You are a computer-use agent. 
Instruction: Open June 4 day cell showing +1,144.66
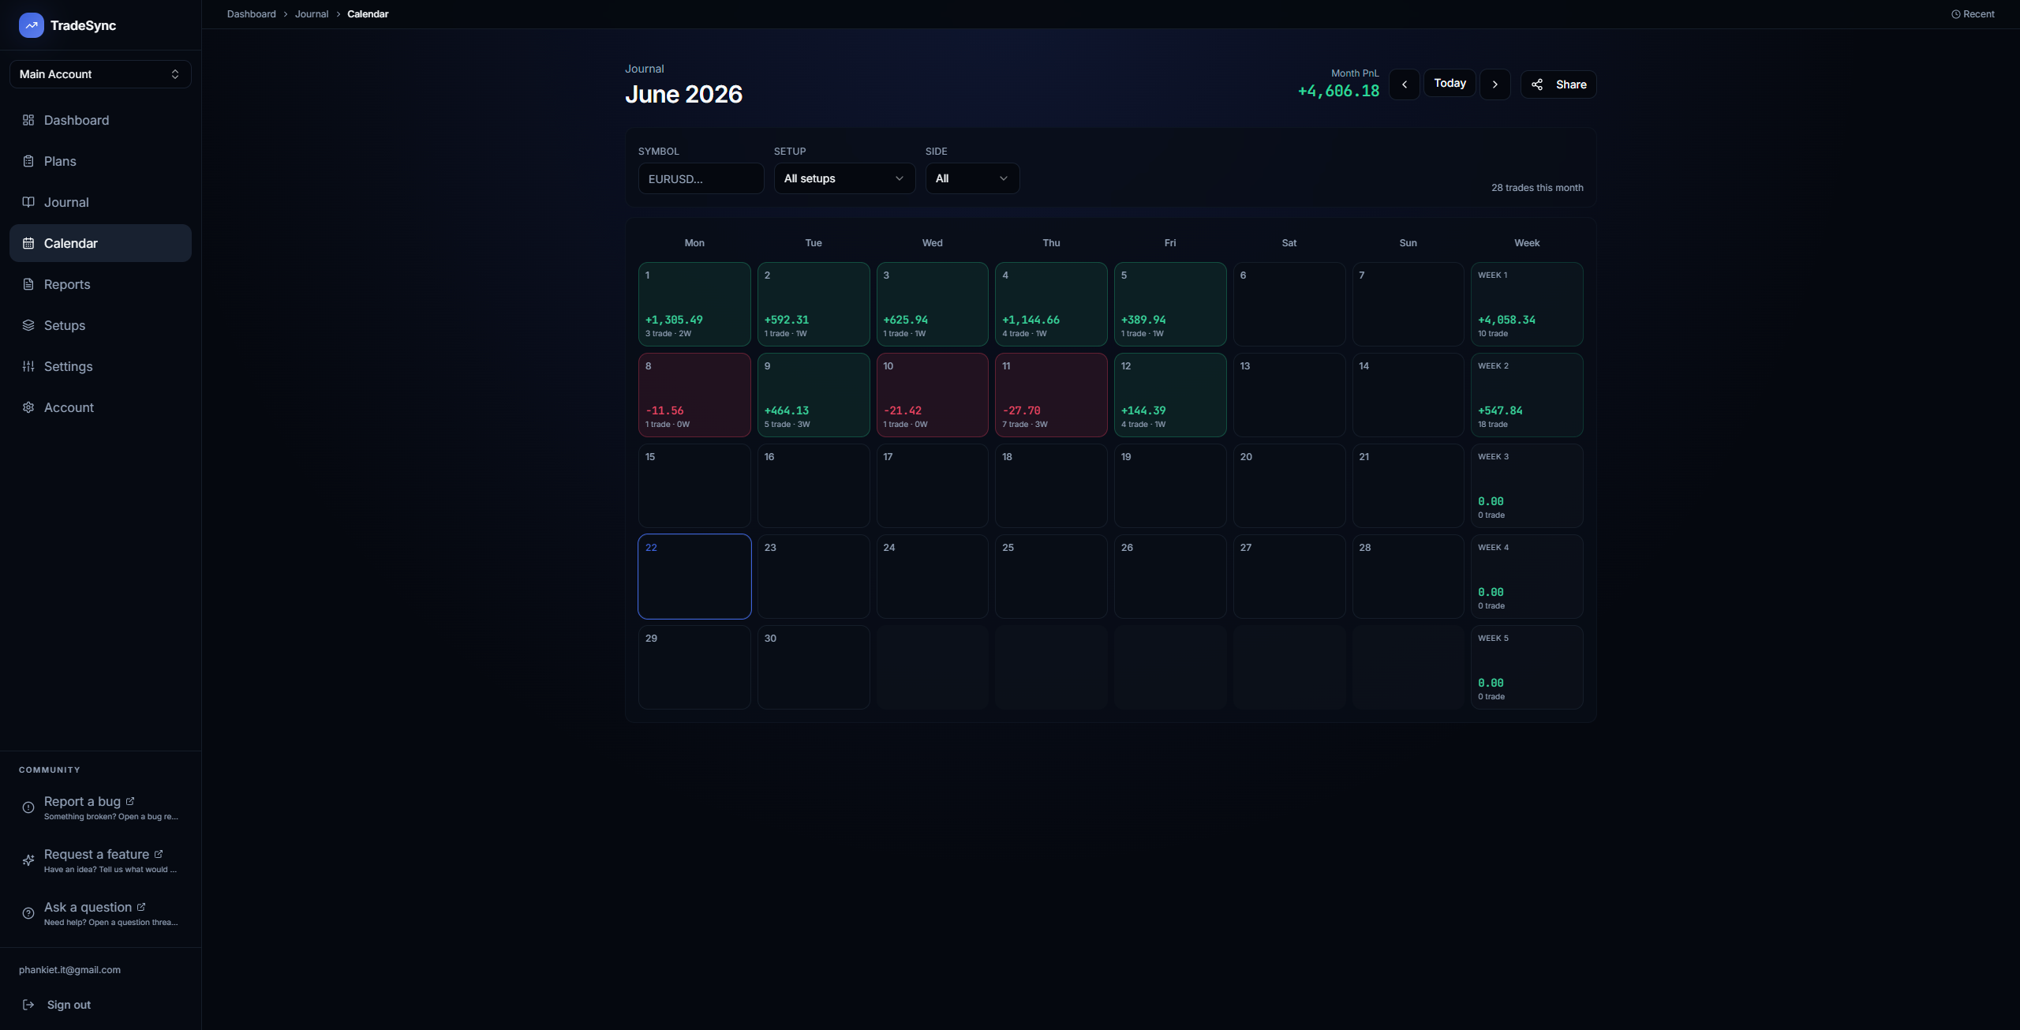coord(1051,304)
